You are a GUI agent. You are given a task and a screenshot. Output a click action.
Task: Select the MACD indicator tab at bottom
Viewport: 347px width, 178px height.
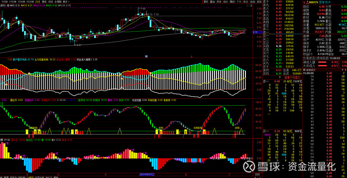click(49, 177)
